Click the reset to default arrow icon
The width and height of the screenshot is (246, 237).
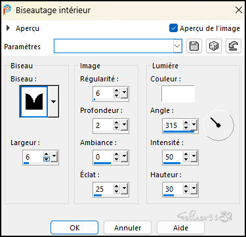(234, 46)
